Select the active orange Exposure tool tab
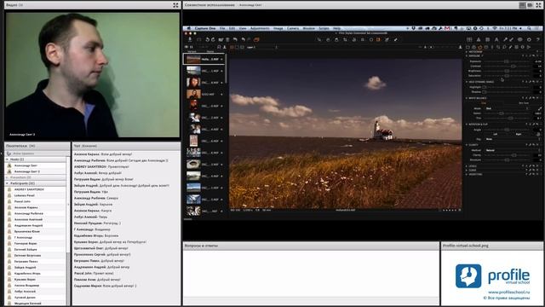Image resolution: width=545 pixels, height=307 pixels. coord(480,47)
